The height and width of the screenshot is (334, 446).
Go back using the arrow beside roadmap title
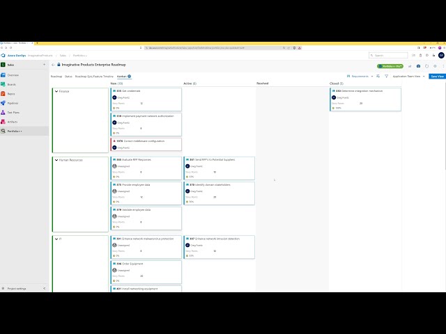tap(53, 65)
